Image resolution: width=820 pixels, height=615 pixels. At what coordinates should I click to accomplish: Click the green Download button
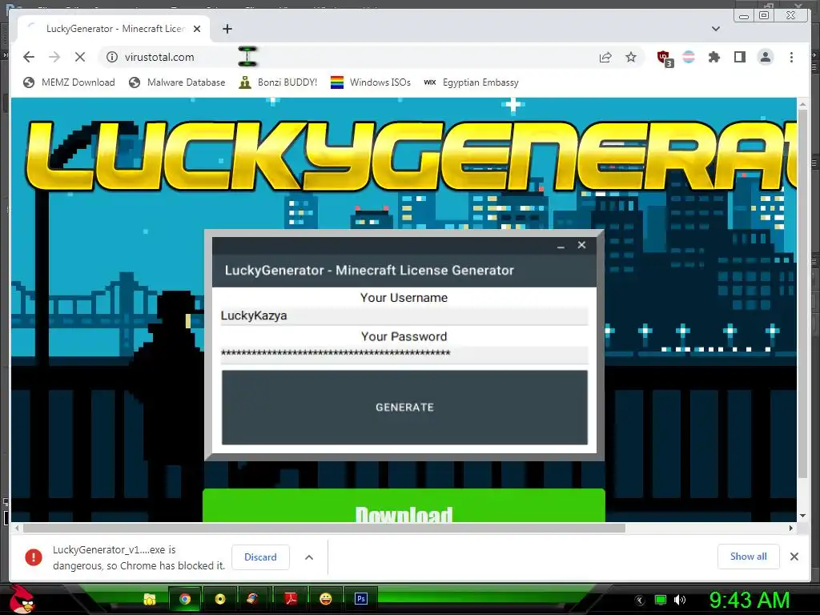coord(404,506)
